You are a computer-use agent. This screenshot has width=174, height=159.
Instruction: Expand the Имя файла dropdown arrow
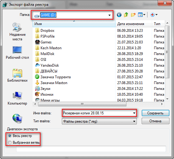134,113
